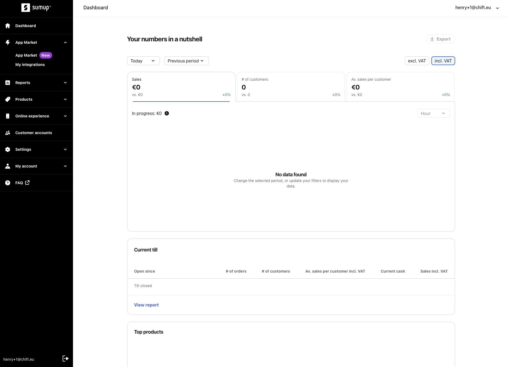Click the App Market lightning bolt icon
The width and height of the screenshot is (509, 367).
[8, 42]
